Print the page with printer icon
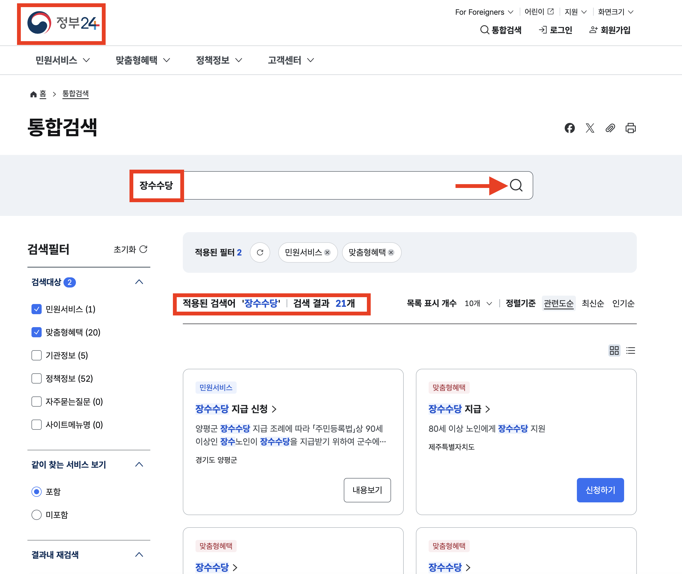 (630, 128)
